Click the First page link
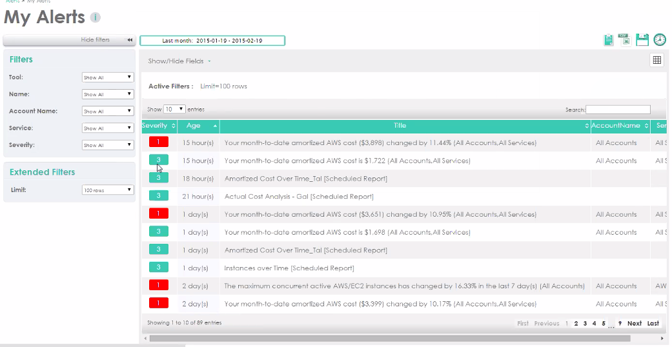Screen dimensions: 672x347 [523, 323]
